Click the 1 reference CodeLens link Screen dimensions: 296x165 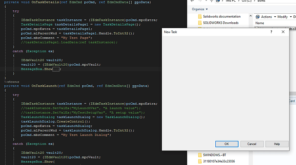(x=12, y=82)
